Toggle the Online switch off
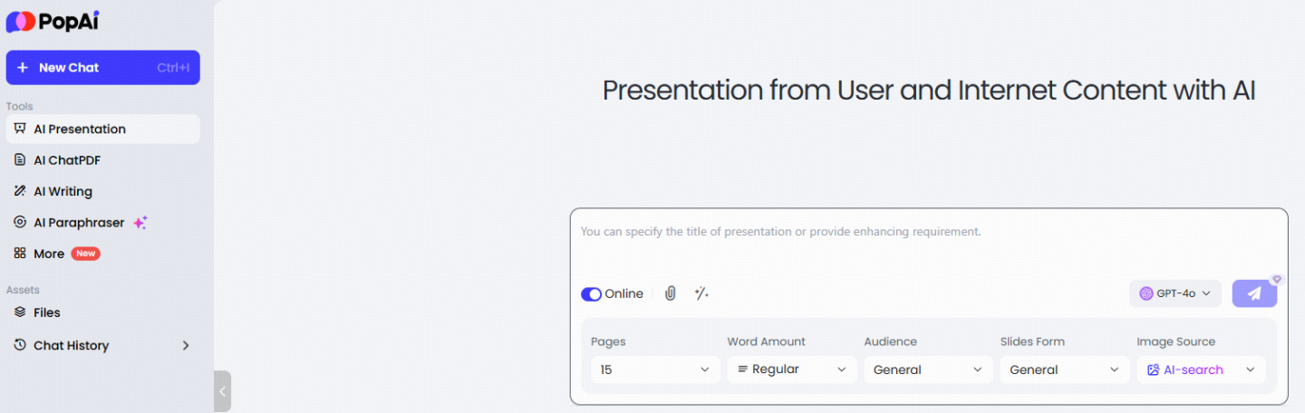This screenshot has width=1305, height=413. tap(591, 293)
